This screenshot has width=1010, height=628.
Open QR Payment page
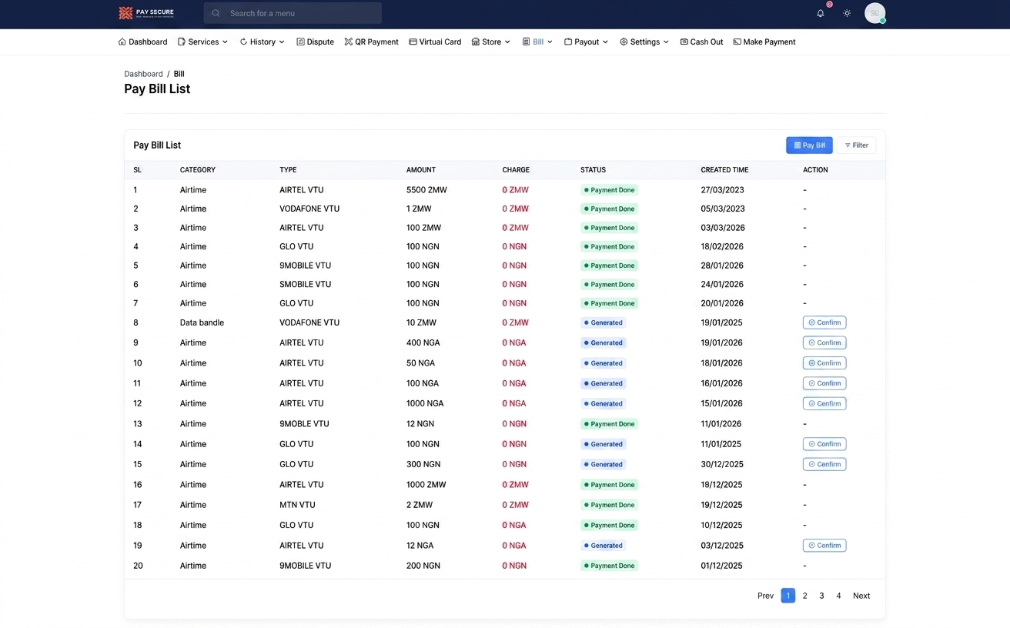coord(371,42)
